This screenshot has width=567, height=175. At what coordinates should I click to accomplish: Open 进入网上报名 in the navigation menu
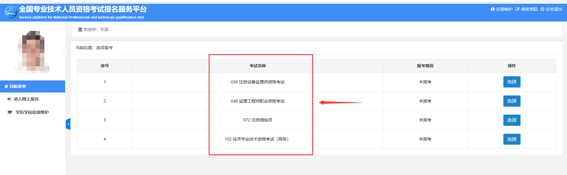(26, 99)
